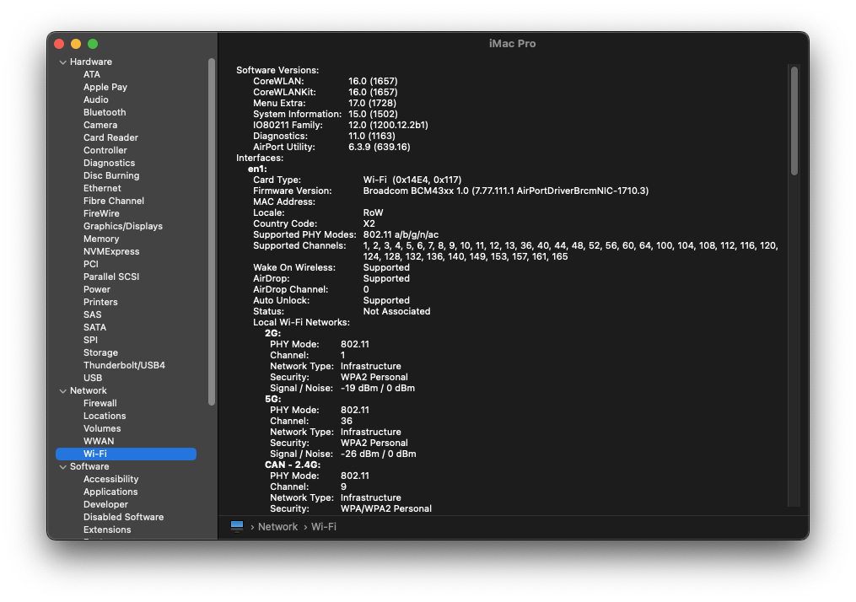This screenshot has width=856, height=602.
Task: Click the Software section label
Action: tap(89, 466)
